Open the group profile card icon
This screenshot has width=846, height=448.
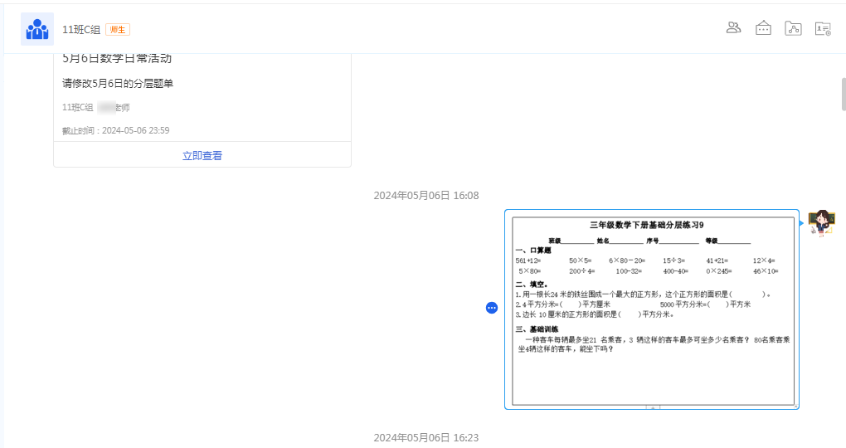823,28
